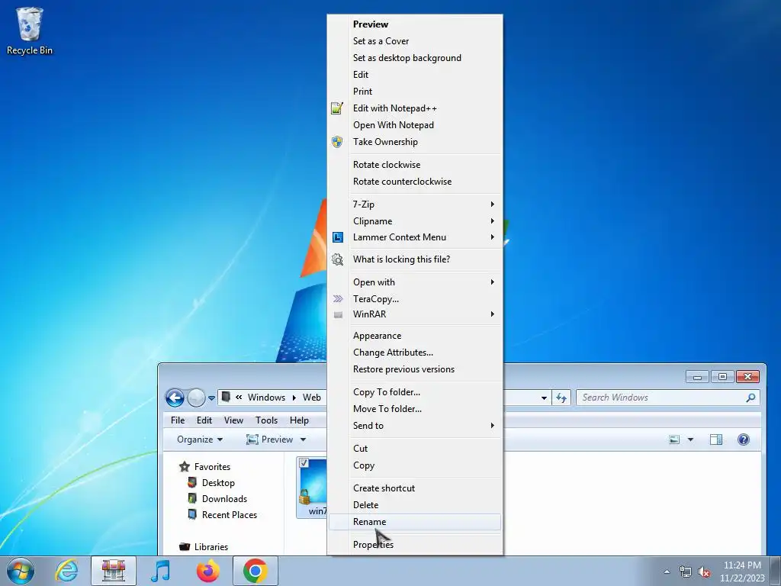Open Explorer help question mark icon

743,439
